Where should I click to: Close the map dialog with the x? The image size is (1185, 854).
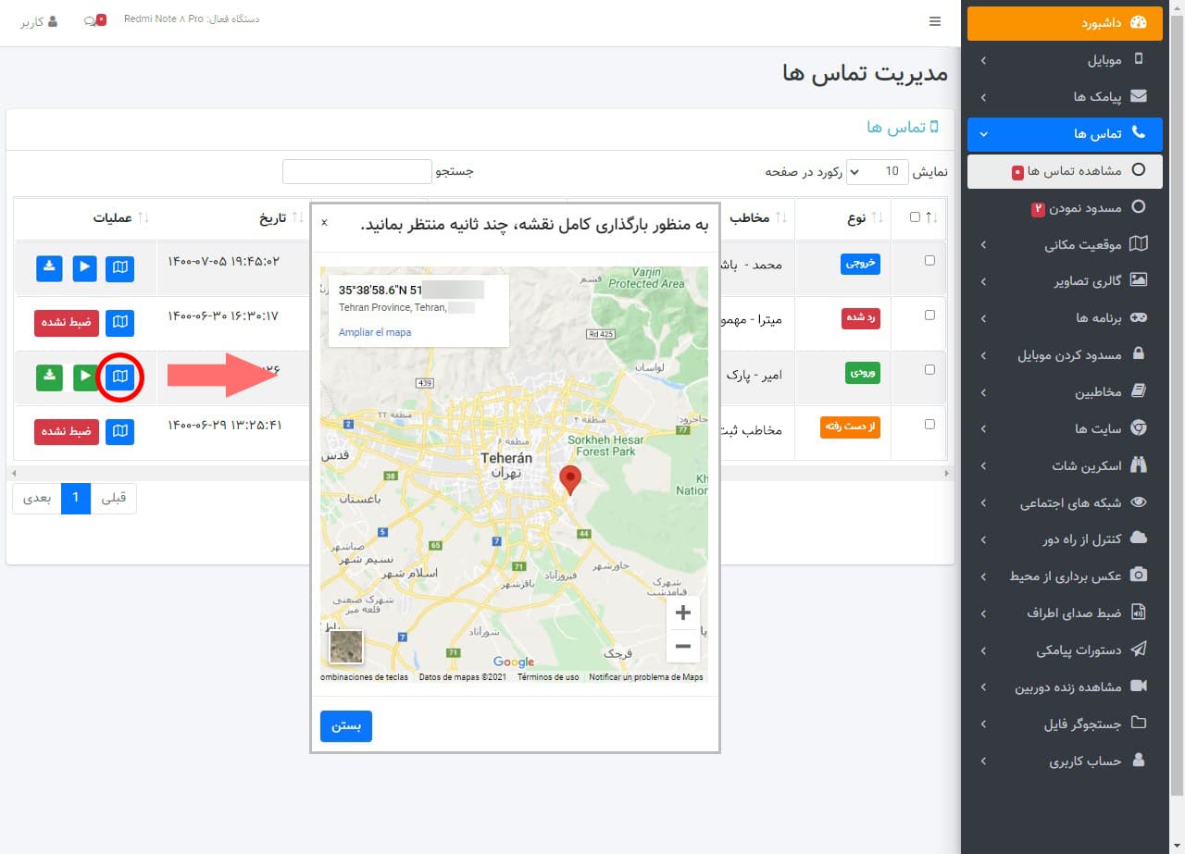coord(324,223)
